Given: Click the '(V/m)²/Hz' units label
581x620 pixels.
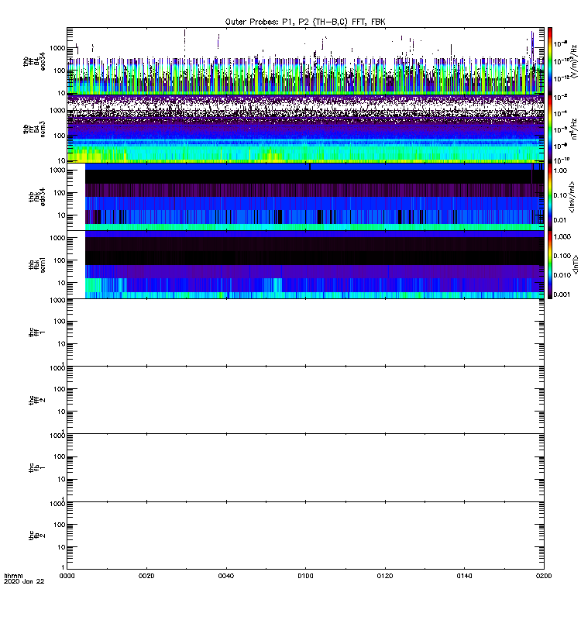Looking at the screenshot, I should point(575,61).
